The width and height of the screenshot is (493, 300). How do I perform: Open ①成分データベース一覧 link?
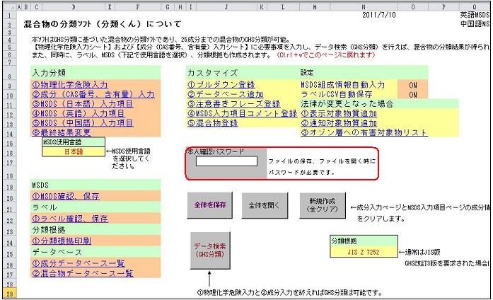pyautogui.click(x=79, y=263)
